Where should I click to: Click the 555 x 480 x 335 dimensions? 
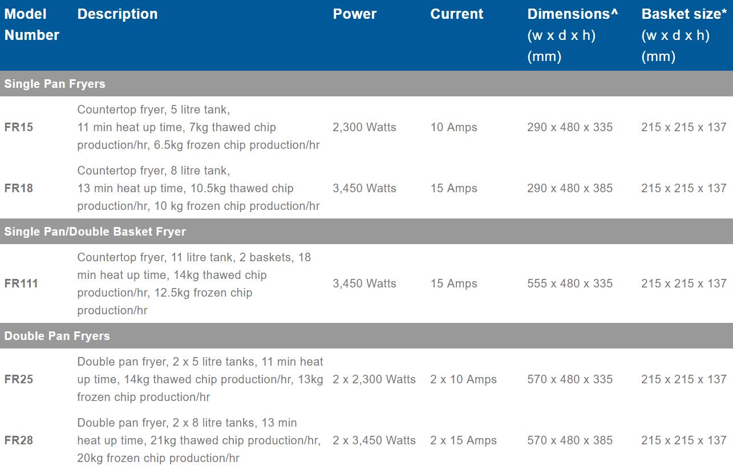pos(570,283)
